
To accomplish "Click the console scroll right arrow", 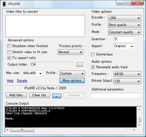I will pyautogui.click(x=134, y=130).
